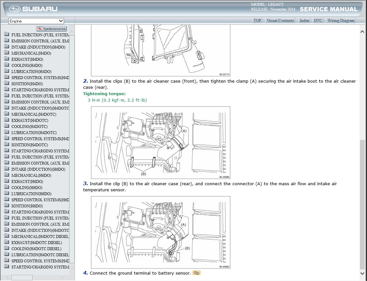The height and width of the screenshot is (281, 367).
Task: Open the DTC tab
Action: [317, 20]
